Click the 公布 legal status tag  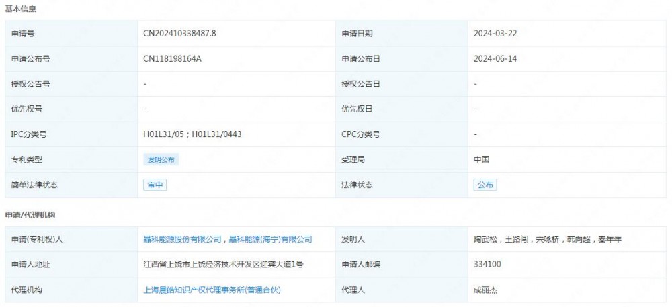pyautogui.click(x=485, y=185)
